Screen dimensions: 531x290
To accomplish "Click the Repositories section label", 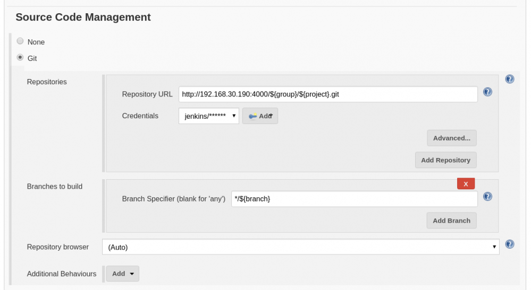I will (47, 82).
